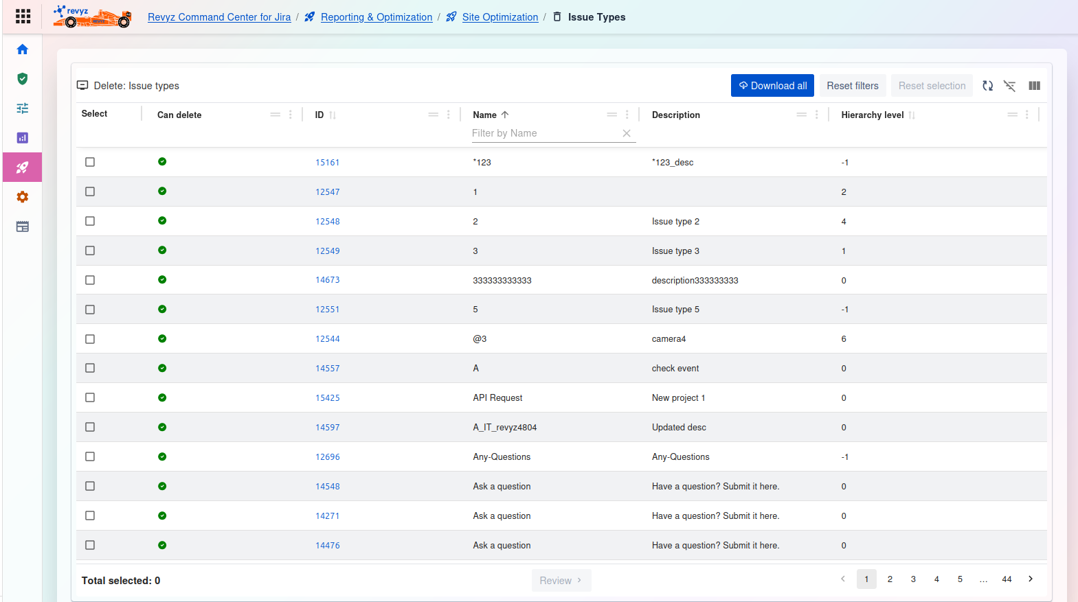Click the Download all button
Image resolution: width=1078 pixels, height=602 pixels.
[772, 86]
